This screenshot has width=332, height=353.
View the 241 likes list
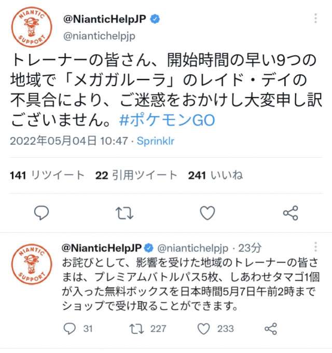[215, 175]
